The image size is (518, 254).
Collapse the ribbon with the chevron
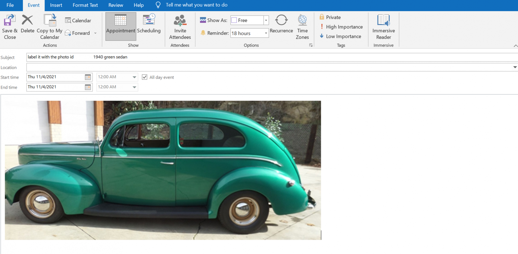tap(515, 46)
